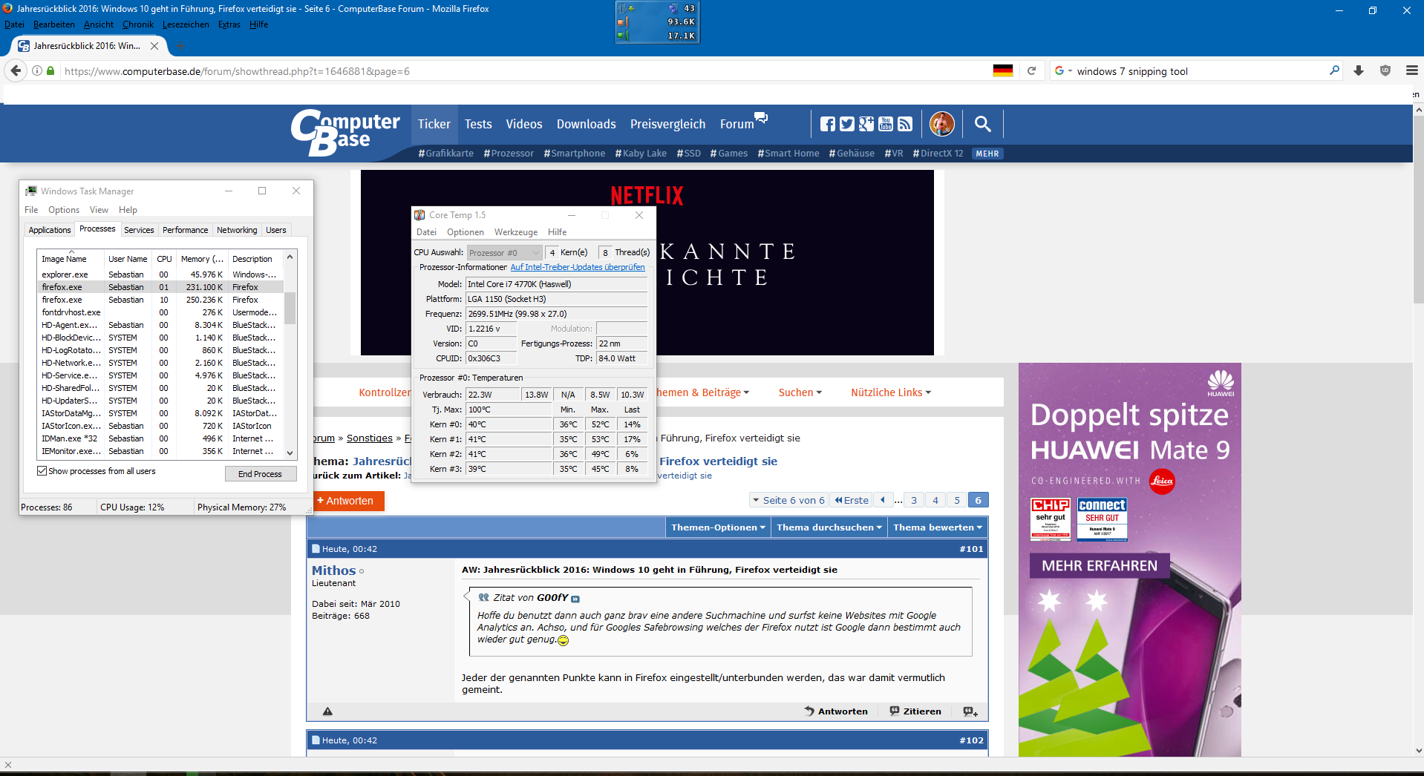Open Seite 6 von 6 page dropdown
Screen dimensions: 1424x776
tap(788, 500)
